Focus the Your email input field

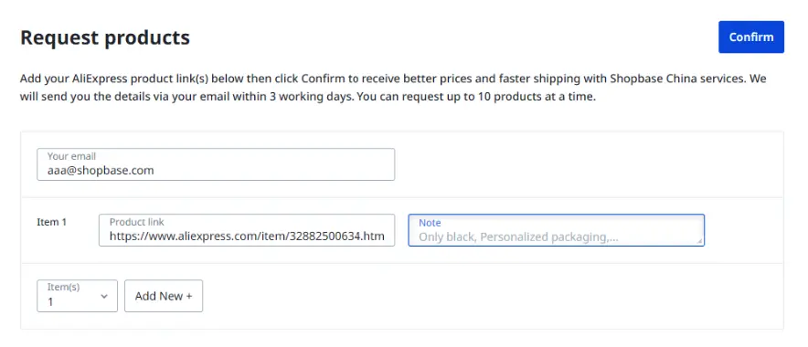pyautogui.click(x=216, y=164)
